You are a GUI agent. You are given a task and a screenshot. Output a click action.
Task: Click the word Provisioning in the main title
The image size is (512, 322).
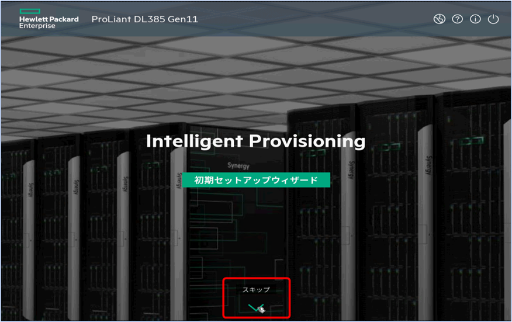pos(307,141)
